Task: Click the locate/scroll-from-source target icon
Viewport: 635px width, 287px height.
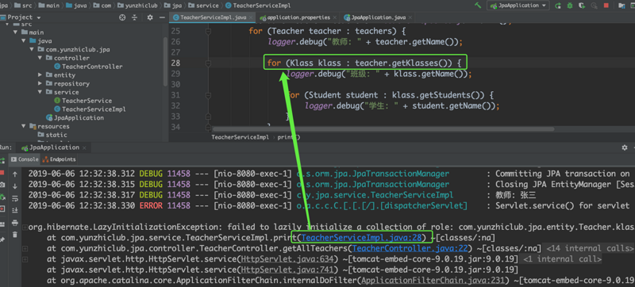Action: click(x=122, y=17)
